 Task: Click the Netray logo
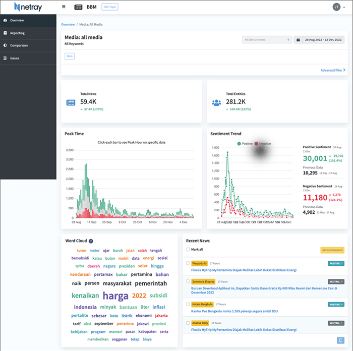pyautogui.click(x=29, y=7)
